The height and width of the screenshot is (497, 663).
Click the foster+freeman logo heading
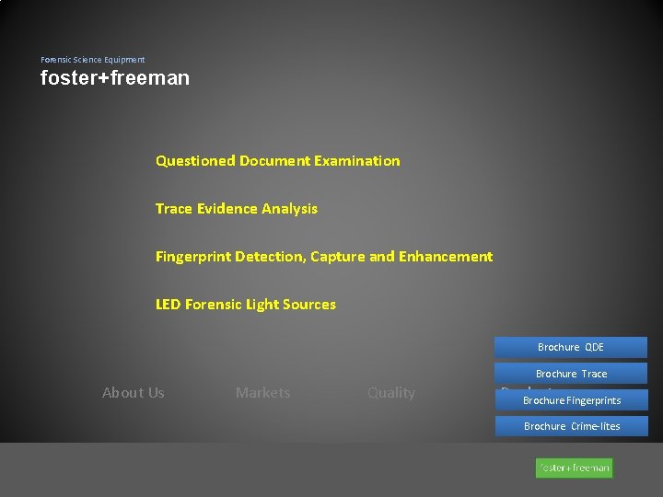pyautogui.click(x=115, y=77)
